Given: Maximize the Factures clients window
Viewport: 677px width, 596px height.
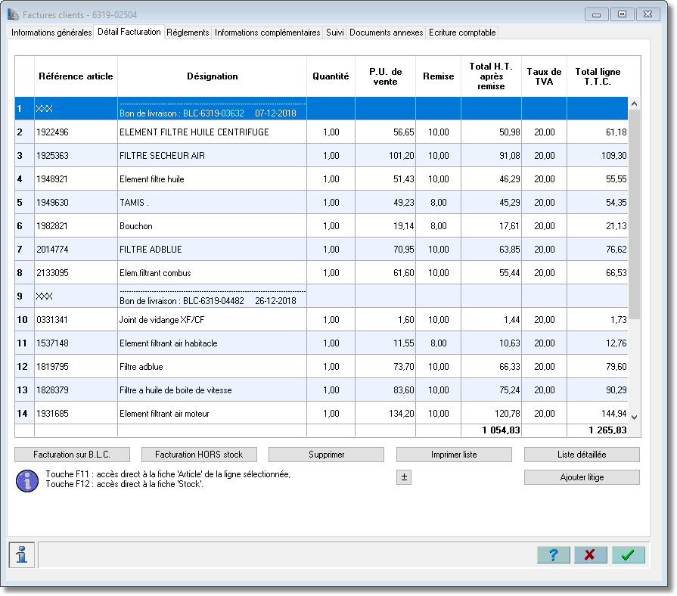Looking at the screenshot, I should click(x=622, y=14).
